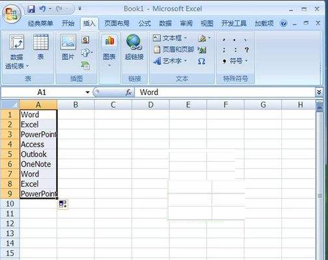Open the Auto Fill Options button
Viewport: 328px width, 260px height.
click(63, 205)
